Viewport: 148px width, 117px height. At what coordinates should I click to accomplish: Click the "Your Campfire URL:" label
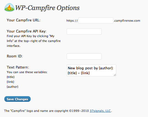pos(24,20)
